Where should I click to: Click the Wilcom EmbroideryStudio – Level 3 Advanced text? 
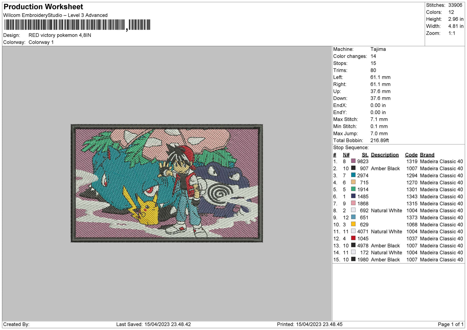(x=55, y=15)
